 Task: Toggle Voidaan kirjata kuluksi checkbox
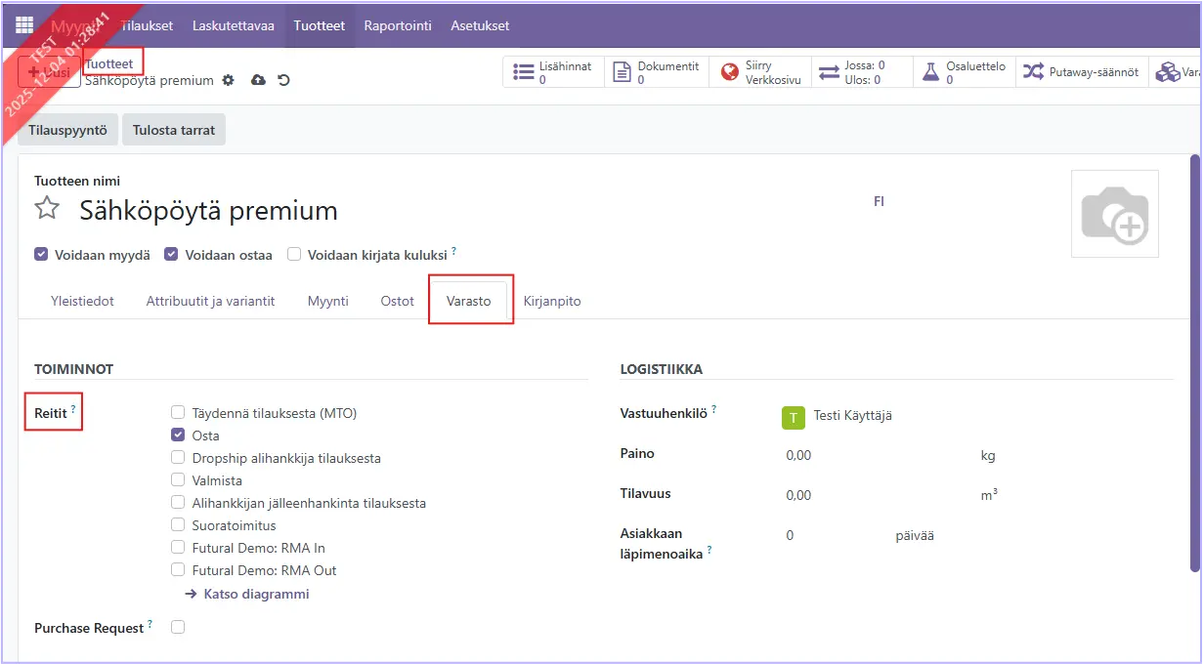click(294, 255)
